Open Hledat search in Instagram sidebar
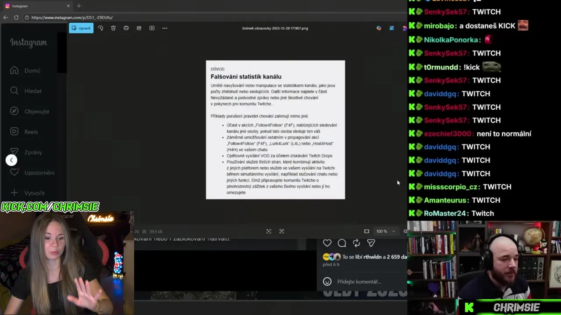Screen dimensions: 561x315 [x=26, y=91]
